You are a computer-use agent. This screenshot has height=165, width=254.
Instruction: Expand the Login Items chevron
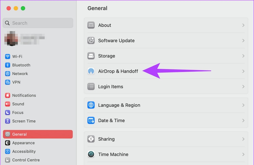(x=243, y=87)
